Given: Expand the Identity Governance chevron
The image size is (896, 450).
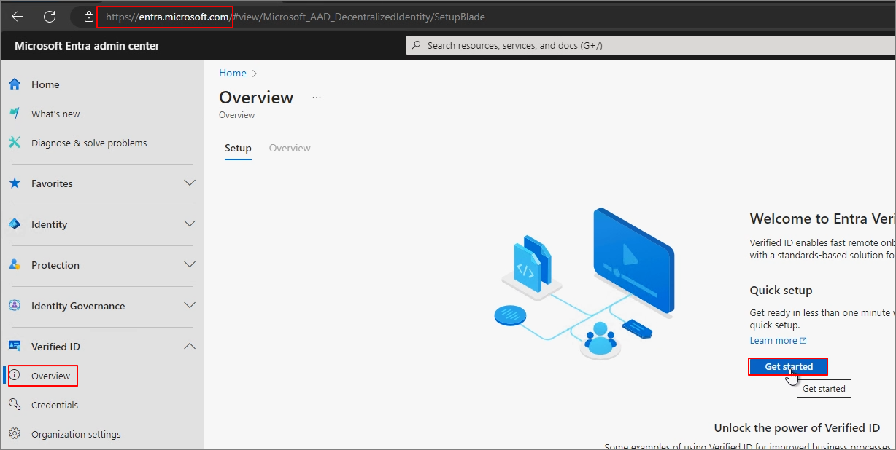Looking at the screenshot, I should click(x=190, y=306).
